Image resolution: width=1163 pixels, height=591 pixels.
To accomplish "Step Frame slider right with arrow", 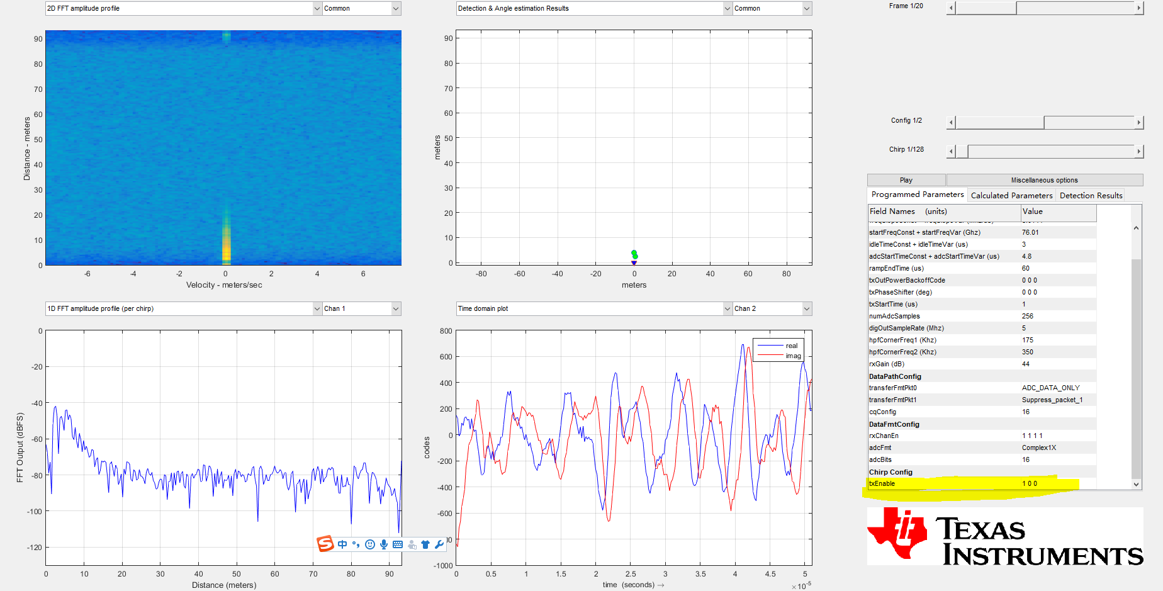I will (1138, 8).
